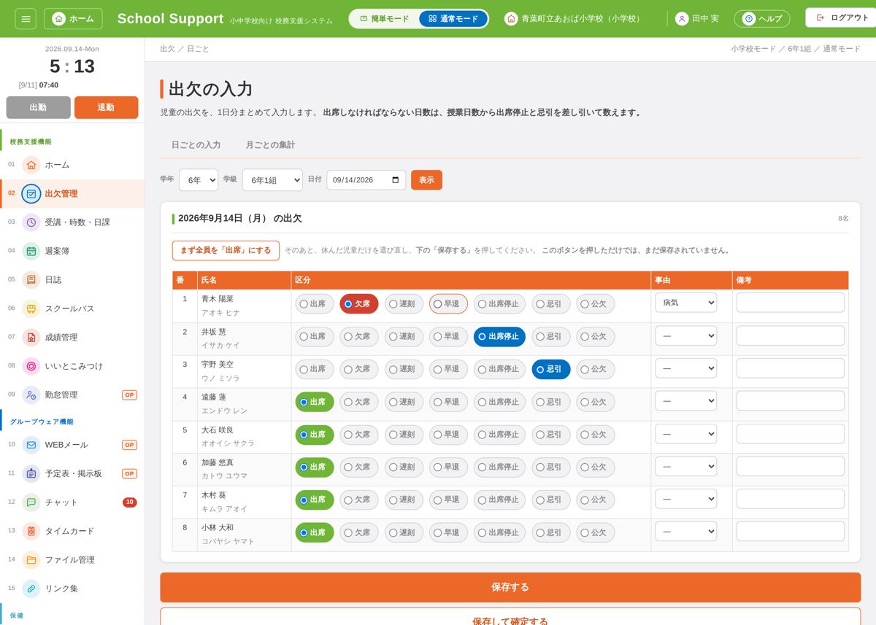Viewport: 876px width, 625px height.
Task: Open the ヘルプ button in header
Action: tap(762, 19)
